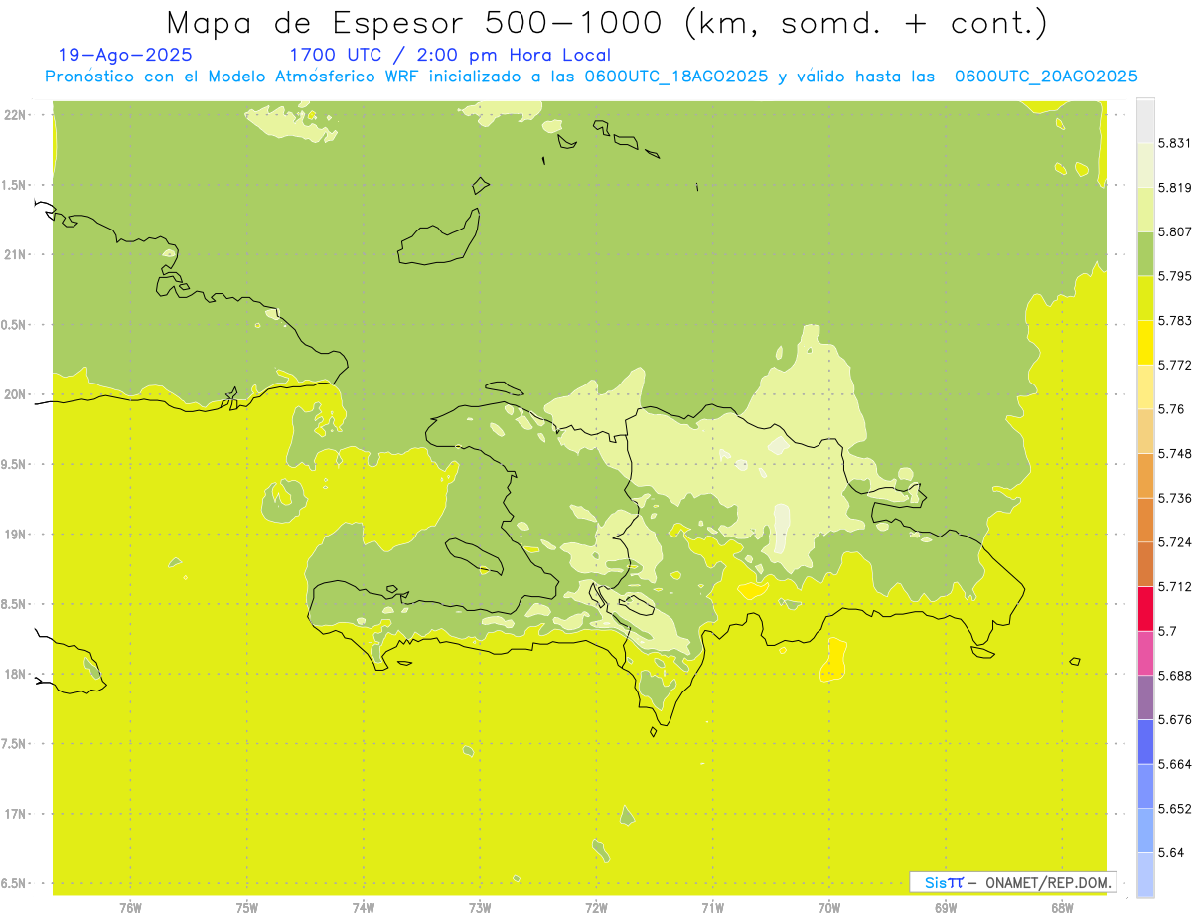The image size is (1192, 921).
Task: Click the latitude label "17N"
Action: tap(14, 814)
